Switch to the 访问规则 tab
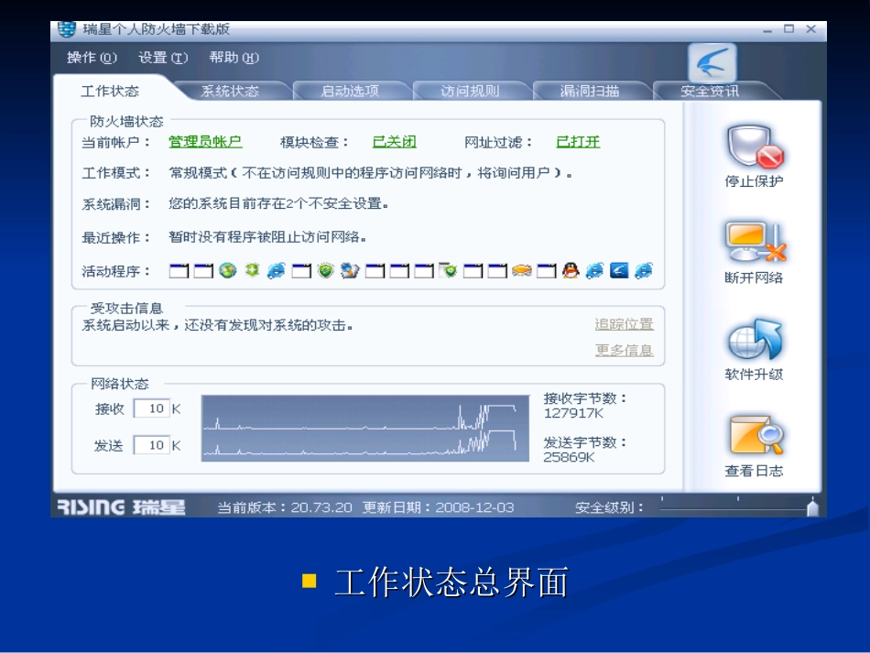This screenshot has height=653, width=870. pos(470,91)
